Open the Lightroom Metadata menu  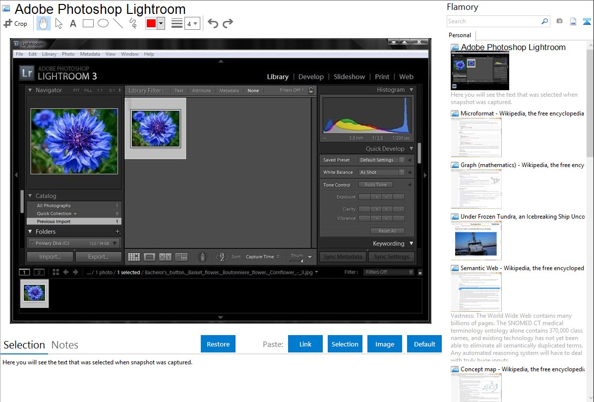coord(90,54)
